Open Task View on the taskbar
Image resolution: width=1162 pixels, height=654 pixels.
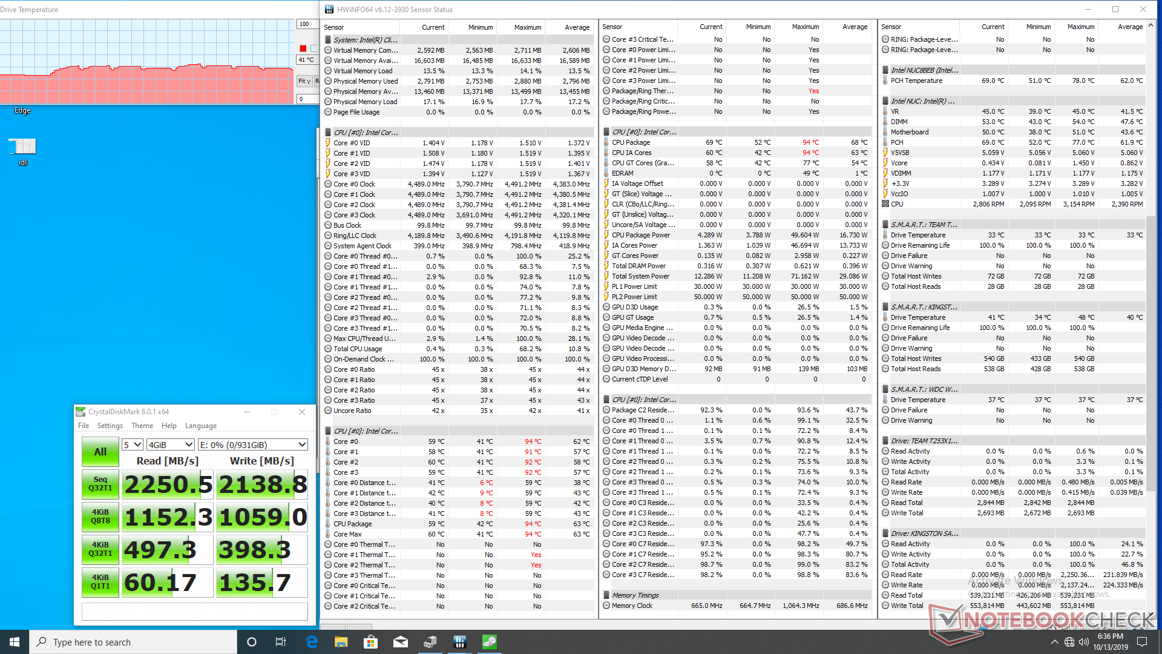[x=281, y=642]
